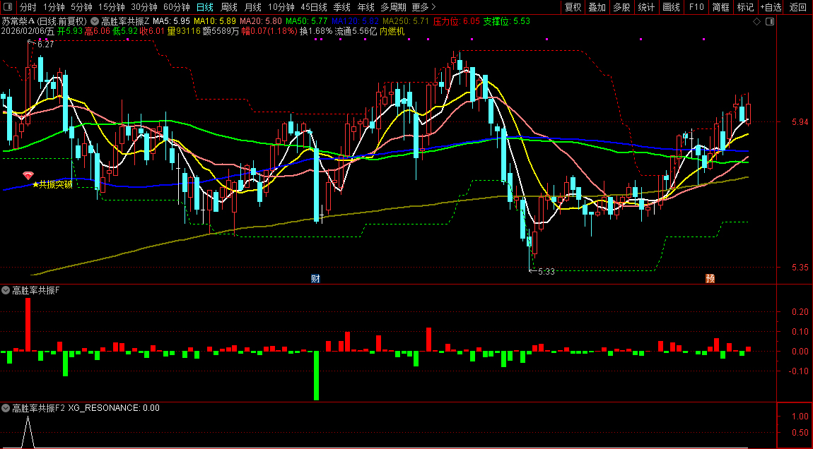Image resolution: width=813 pixels, height=449 pixels.
Task: Open the 高胜率共振F2 indicator dropdown
Action: [6, 408]
